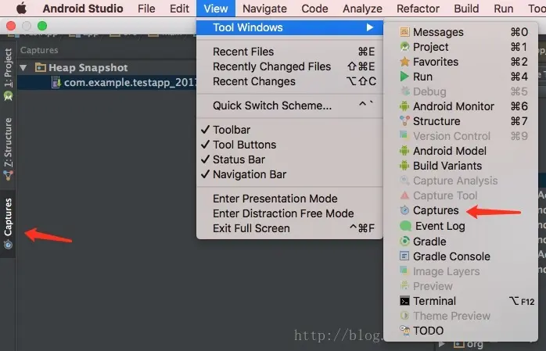Click the TODO icon
Viewport: 546px width, 351px height.
pyautogui.click(x=404, y=331)
